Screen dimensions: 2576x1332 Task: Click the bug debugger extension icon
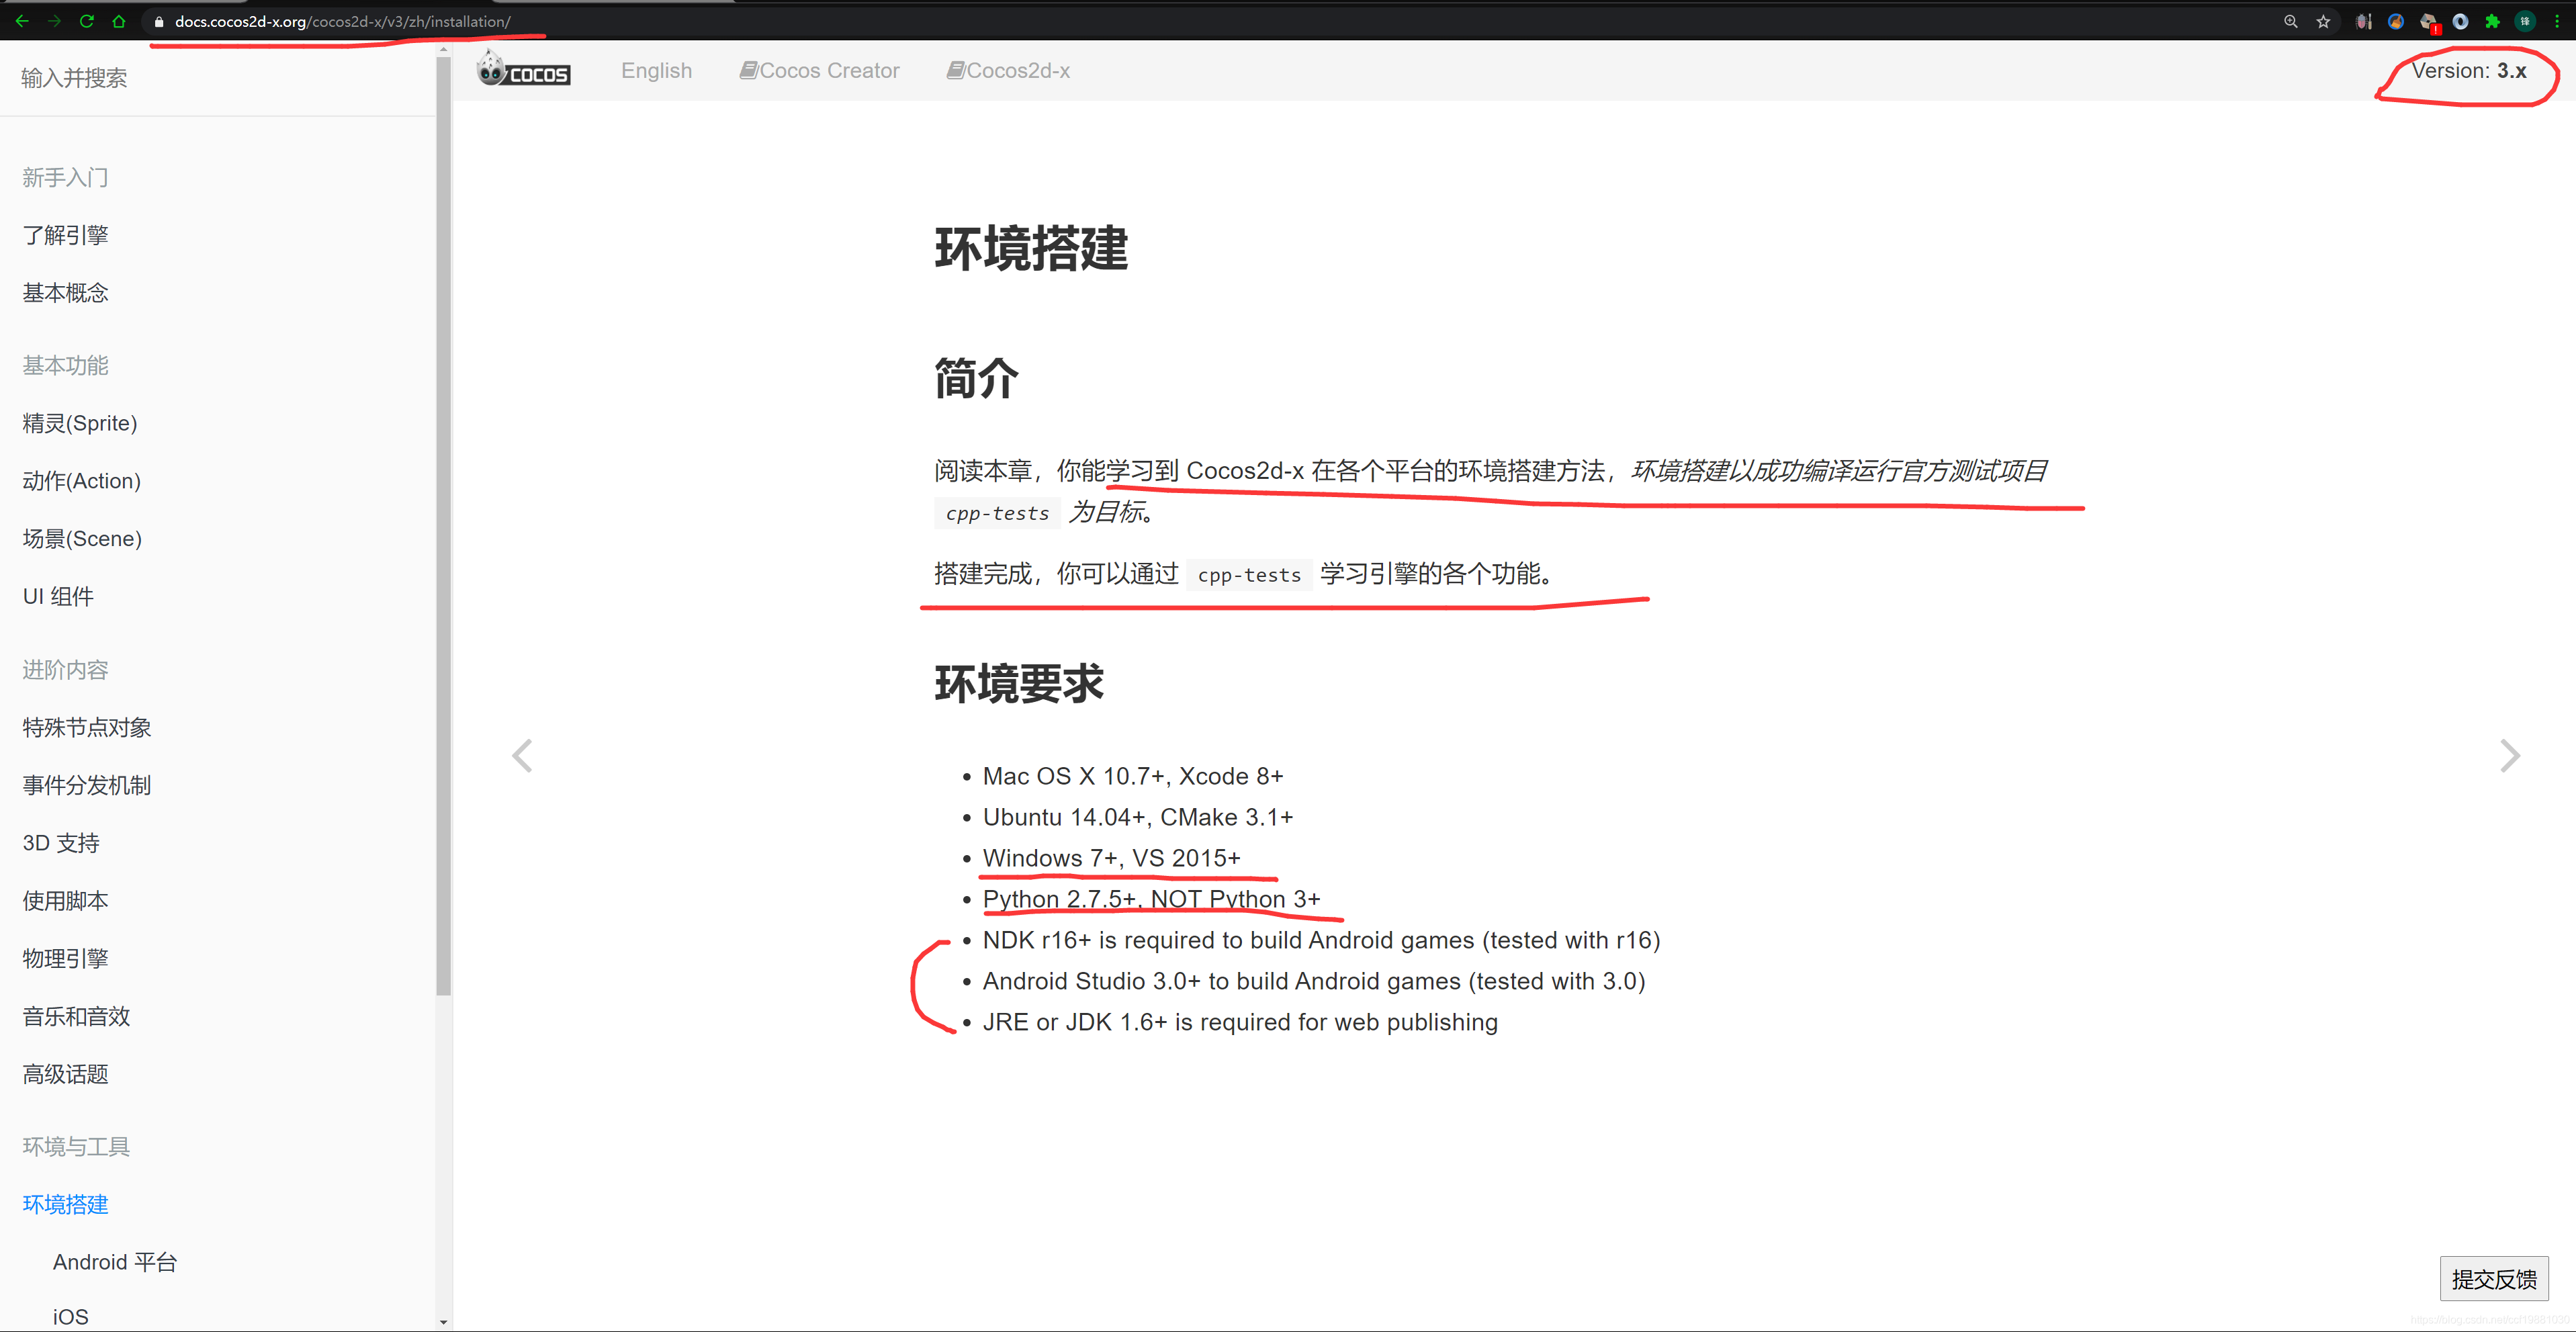[x=2364, y=21]
